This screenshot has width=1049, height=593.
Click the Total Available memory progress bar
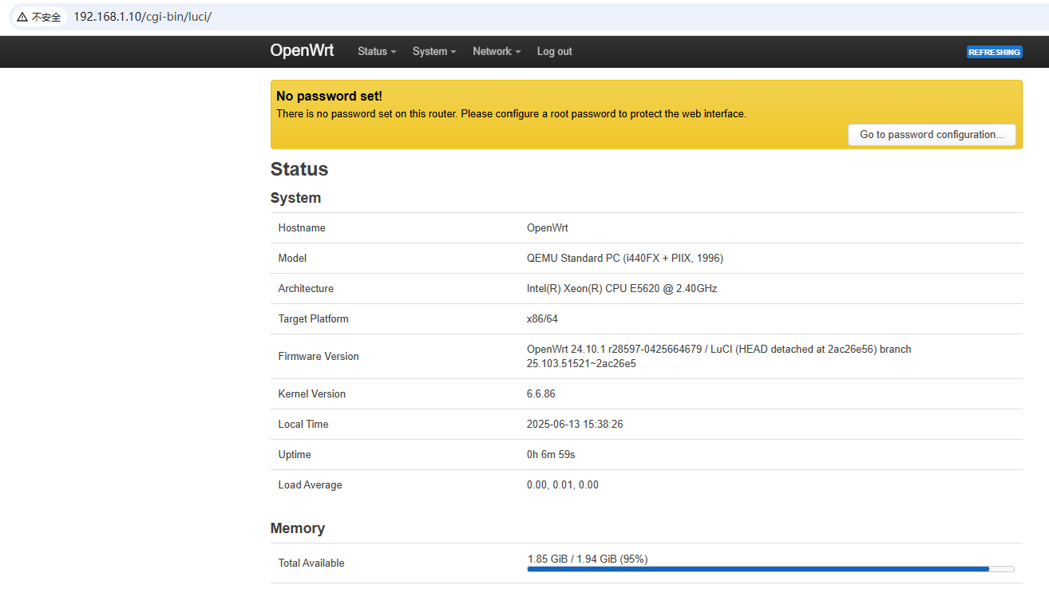(x=770, y=569)
